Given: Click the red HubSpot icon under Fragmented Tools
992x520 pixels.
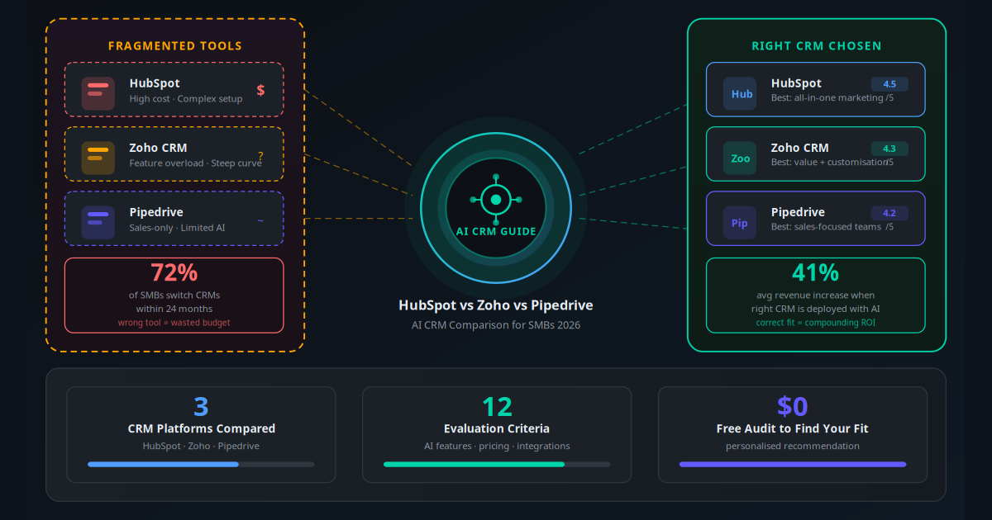Looking at the screenshot, I should [x=98, y=93].
